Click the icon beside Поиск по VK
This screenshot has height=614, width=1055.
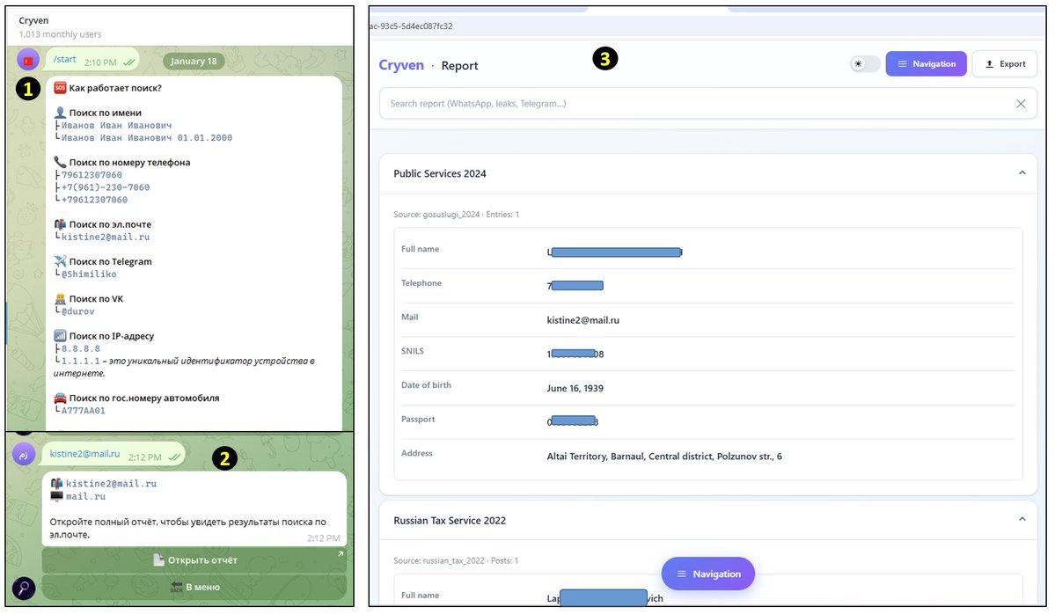[60, 299]
